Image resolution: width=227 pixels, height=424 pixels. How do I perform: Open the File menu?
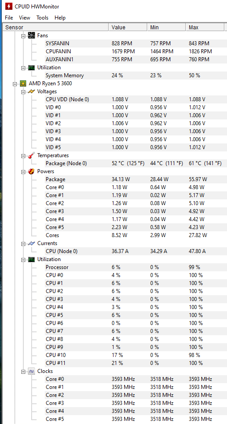click(x=9, y=18)
